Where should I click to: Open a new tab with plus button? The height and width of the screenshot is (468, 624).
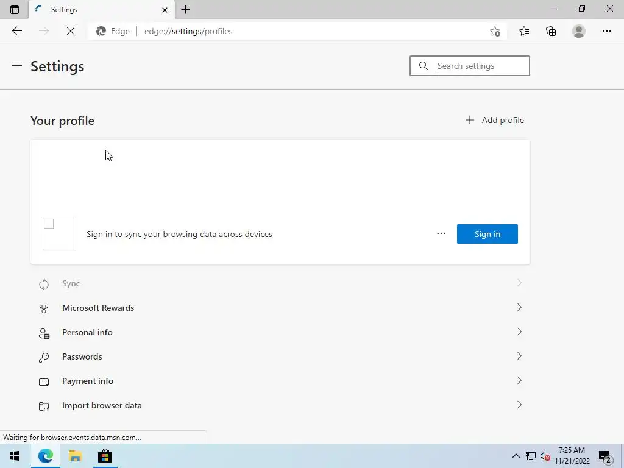(x=185, y=10)
